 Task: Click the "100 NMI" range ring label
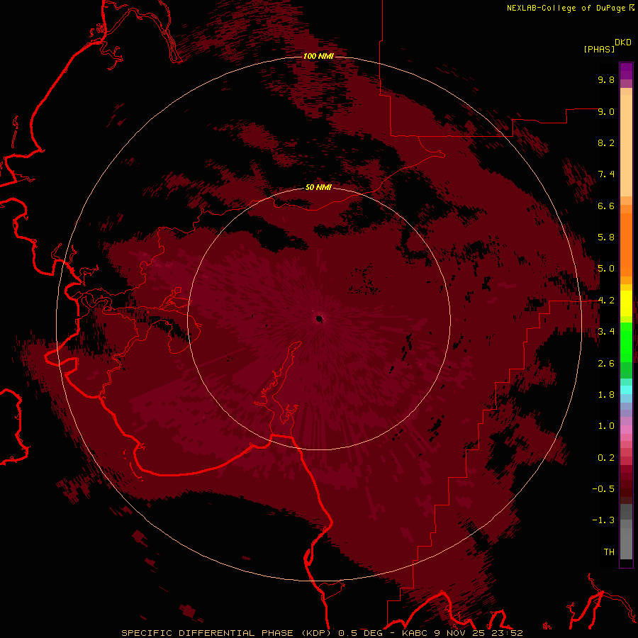pyautogui.click(x=318, y=56)
